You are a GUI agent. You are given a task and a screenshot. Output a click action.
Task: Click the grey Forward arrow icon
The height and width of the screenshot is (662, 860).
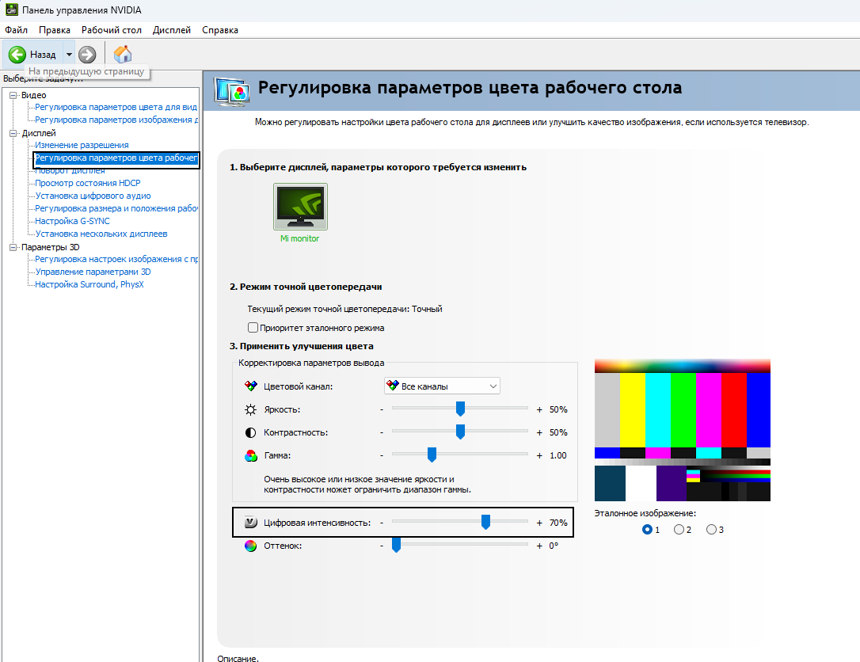[x=87, y=55]
